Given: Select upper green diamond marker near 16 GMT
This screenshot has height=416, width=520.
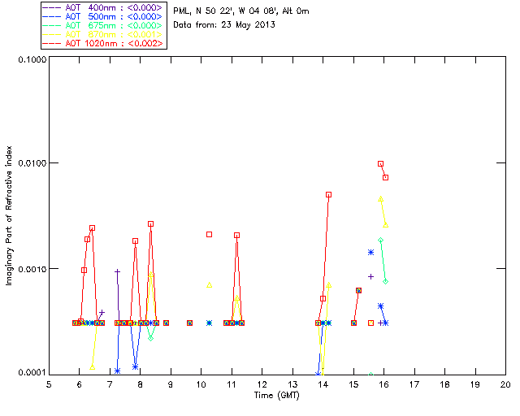Looking at the screenshot, I should [381, 240].
